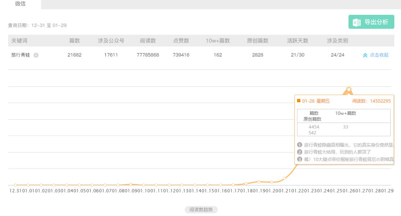Click the chart data point at 01.21

click(284, 178)
